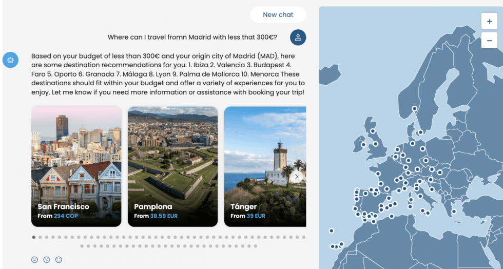Select first dot in second pagination row

(82, 246)
